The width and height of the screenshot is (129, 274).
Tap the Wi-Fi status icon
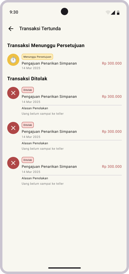pyautogui.click(x=108, y=12)
